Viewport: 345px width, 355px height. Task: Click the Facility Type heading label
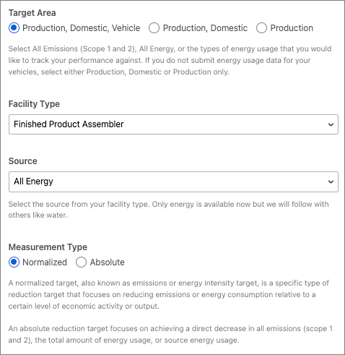point(34,104)
